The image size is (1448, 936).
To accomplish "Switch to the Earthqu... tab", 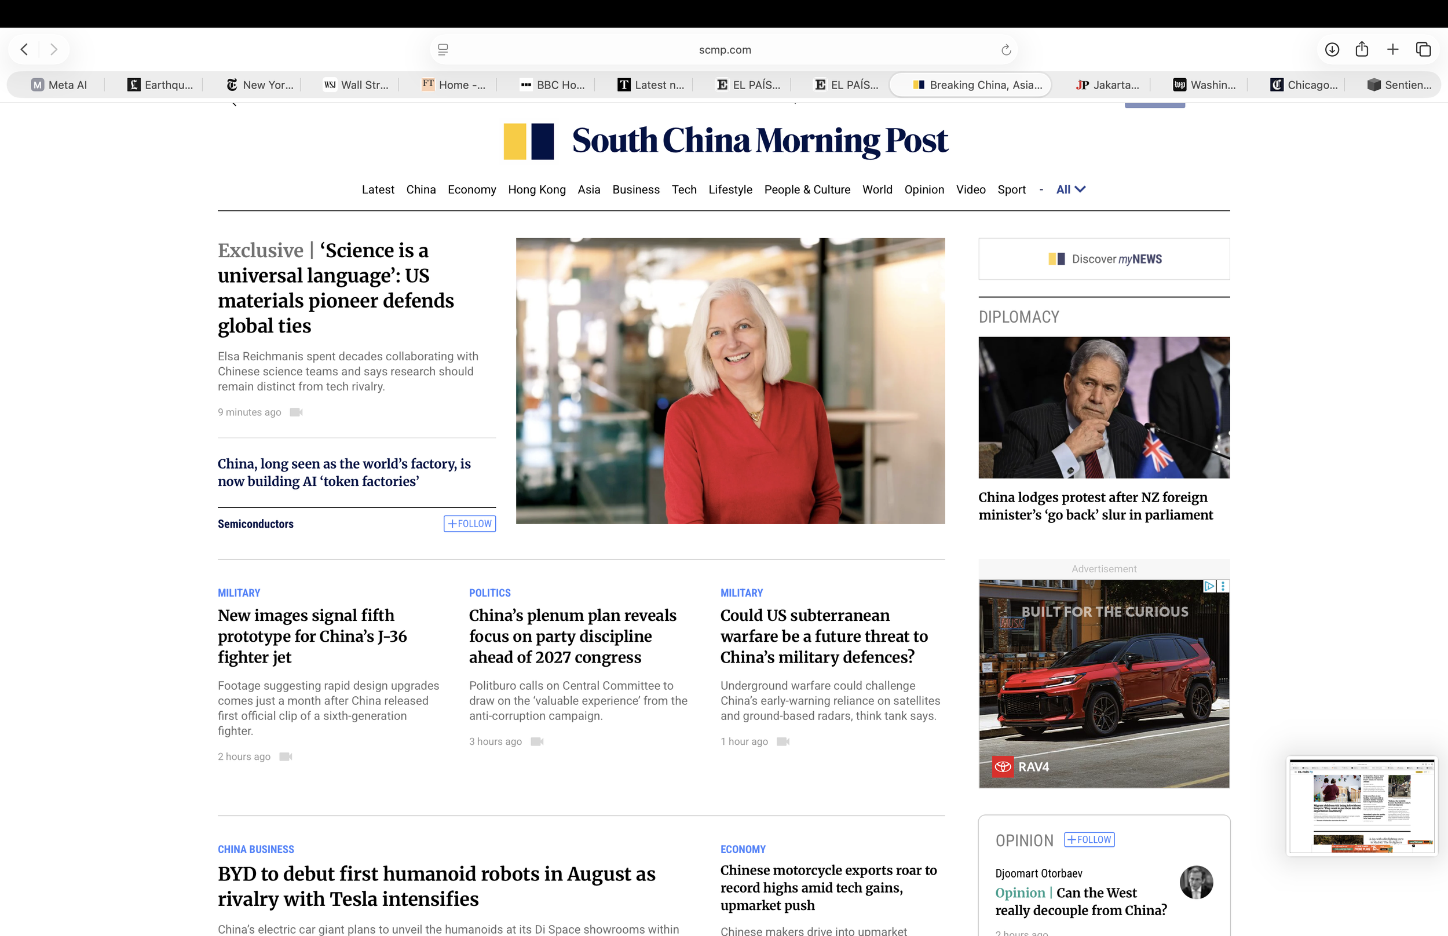I will (x=160, y=85).
